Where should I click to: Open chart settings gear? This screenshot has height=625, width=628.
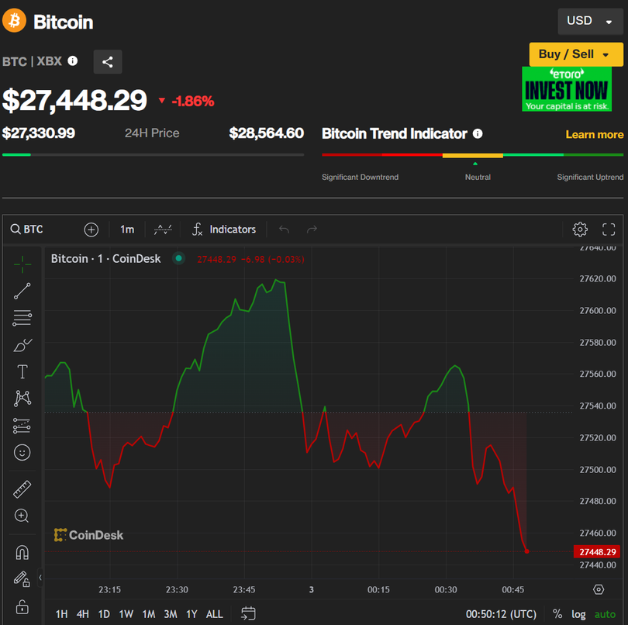tap(580, 230)
